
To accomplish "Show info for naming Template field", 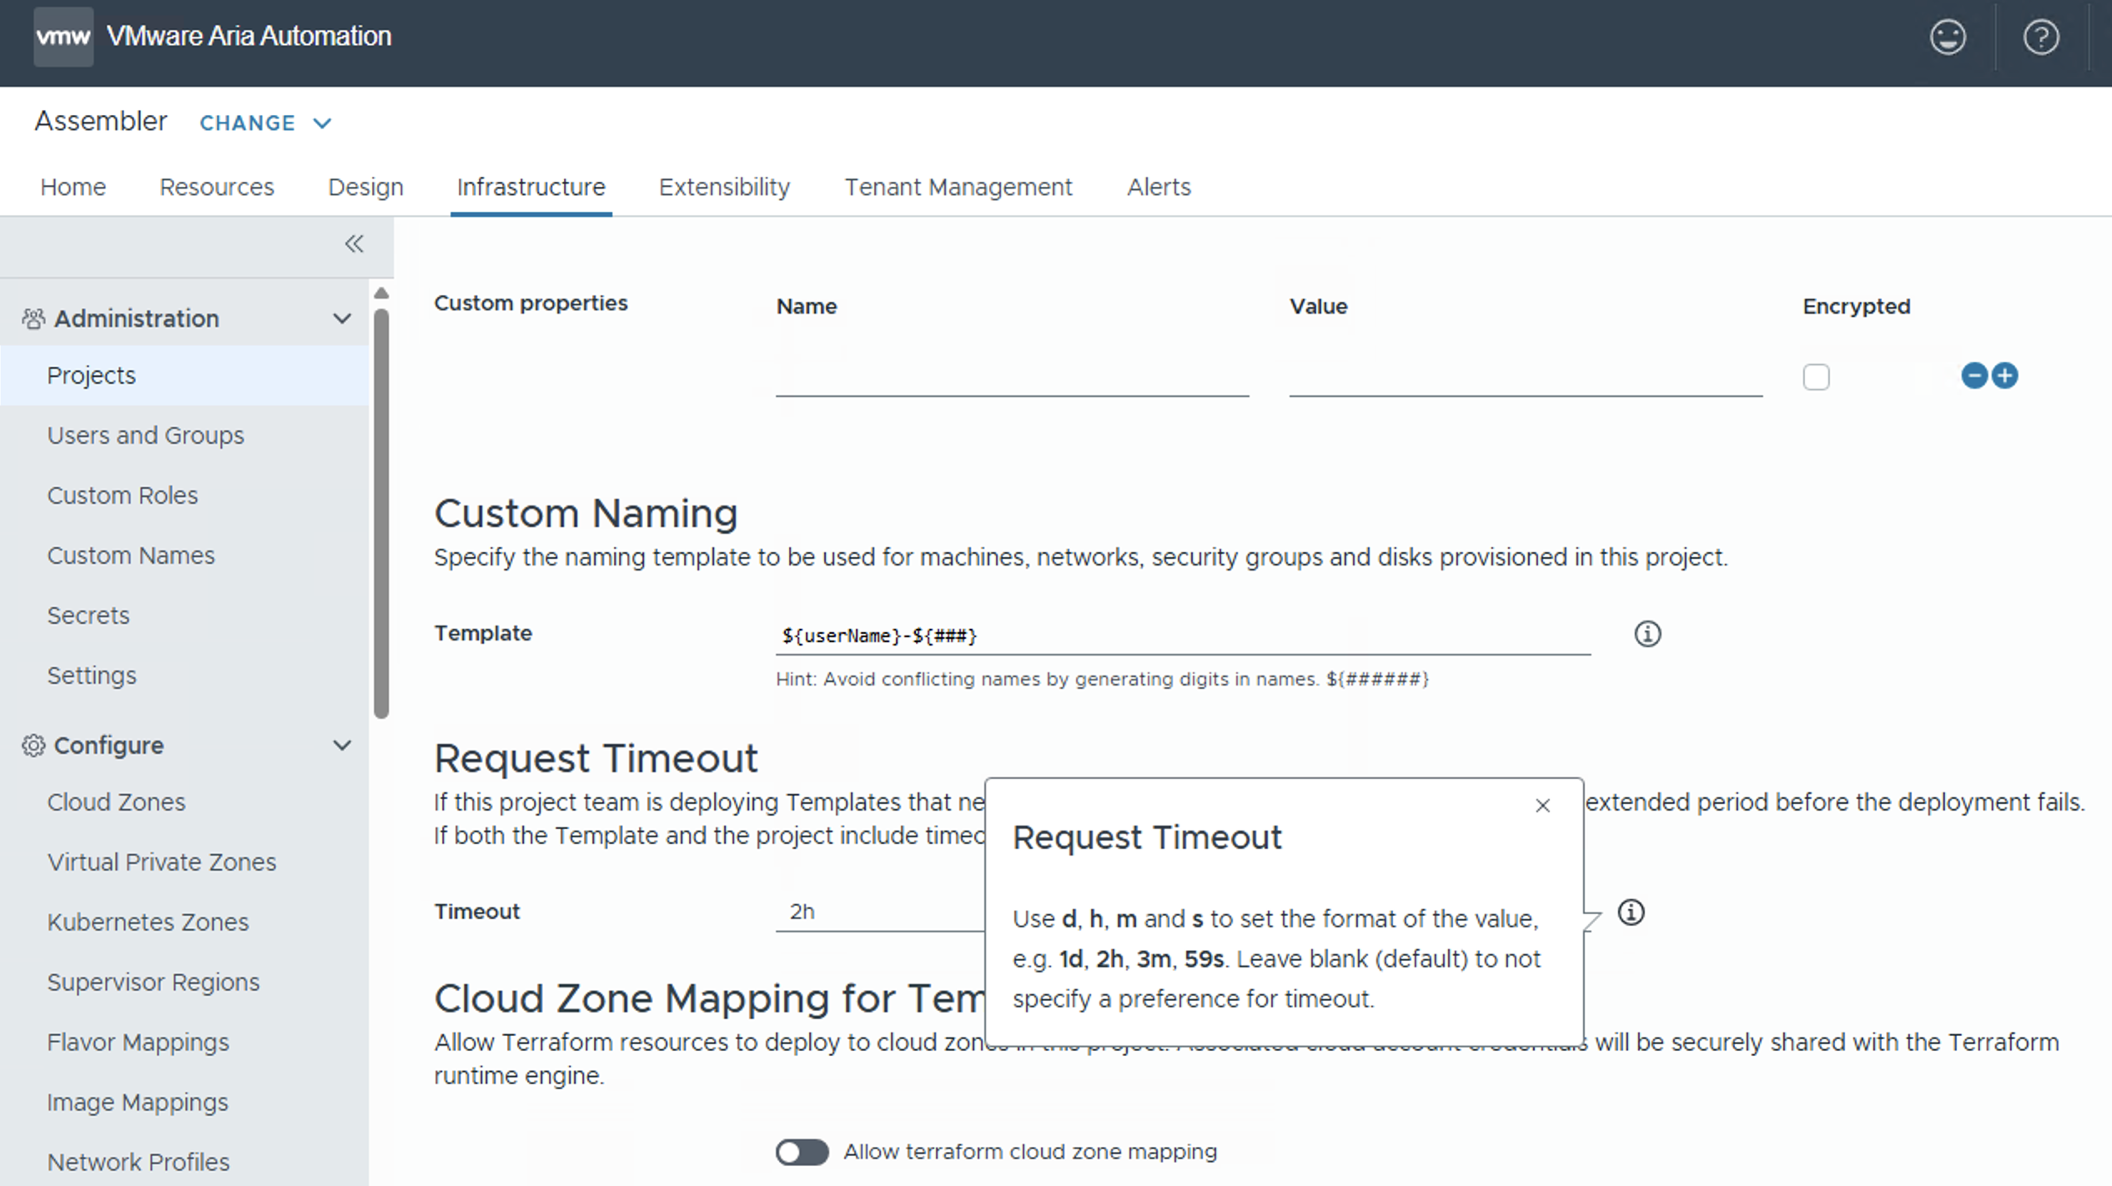I will click(x=1647, y=634).
